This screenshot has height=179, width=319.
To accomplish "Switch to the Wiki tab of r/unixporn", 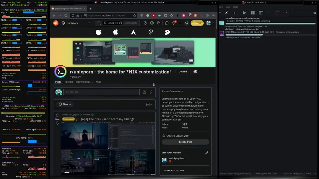I will (x=98, y=82).
